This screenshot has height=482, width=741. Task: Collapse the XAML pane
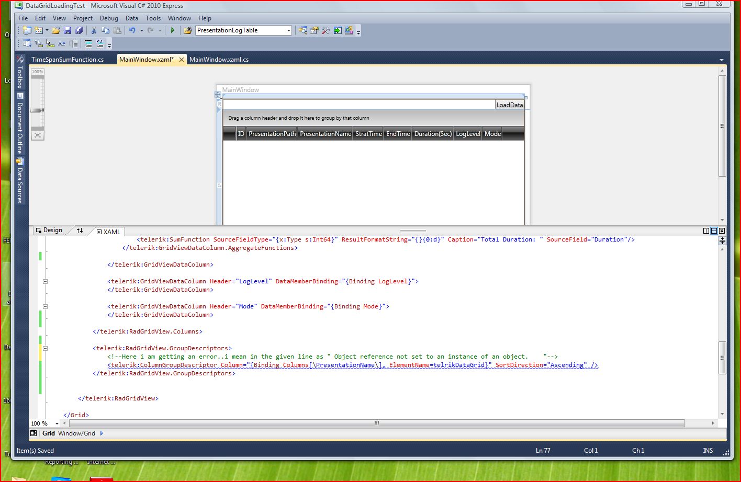coord(722,231)
